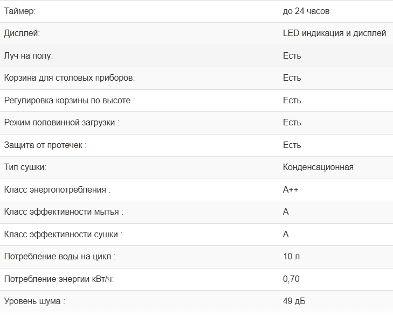Viewport: 393px width, 318px height.
Task: Select the '49 дБ' noise level value
Action: click(294, 301)
